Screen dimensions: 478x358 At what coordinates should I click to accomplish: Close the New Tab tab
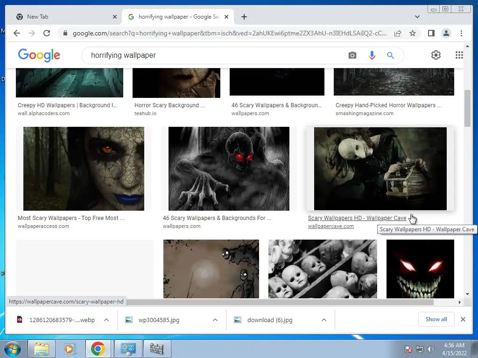(x=115, y=17)
